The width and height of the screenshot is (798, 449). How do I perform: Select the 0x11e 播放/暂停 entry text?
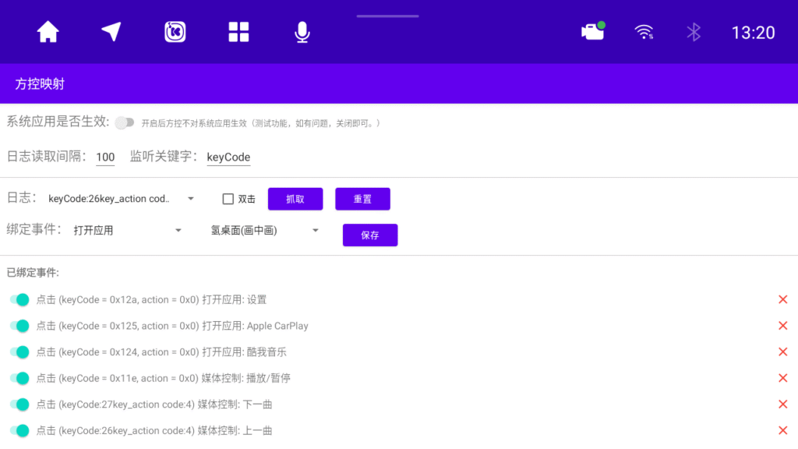(x=164, y=378)
